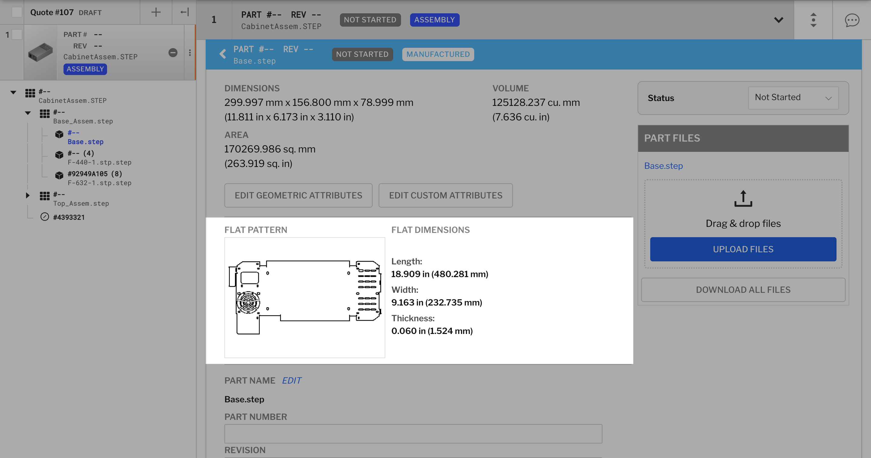871x458 pixels.
Task: Go back using the left chevron by Base.step
Action: (223, 54)
